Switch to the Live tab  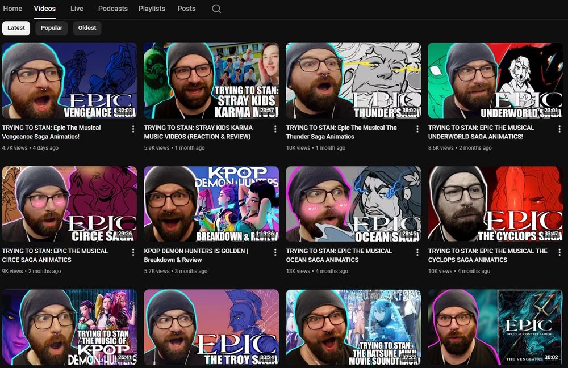(x=77, y=9)
